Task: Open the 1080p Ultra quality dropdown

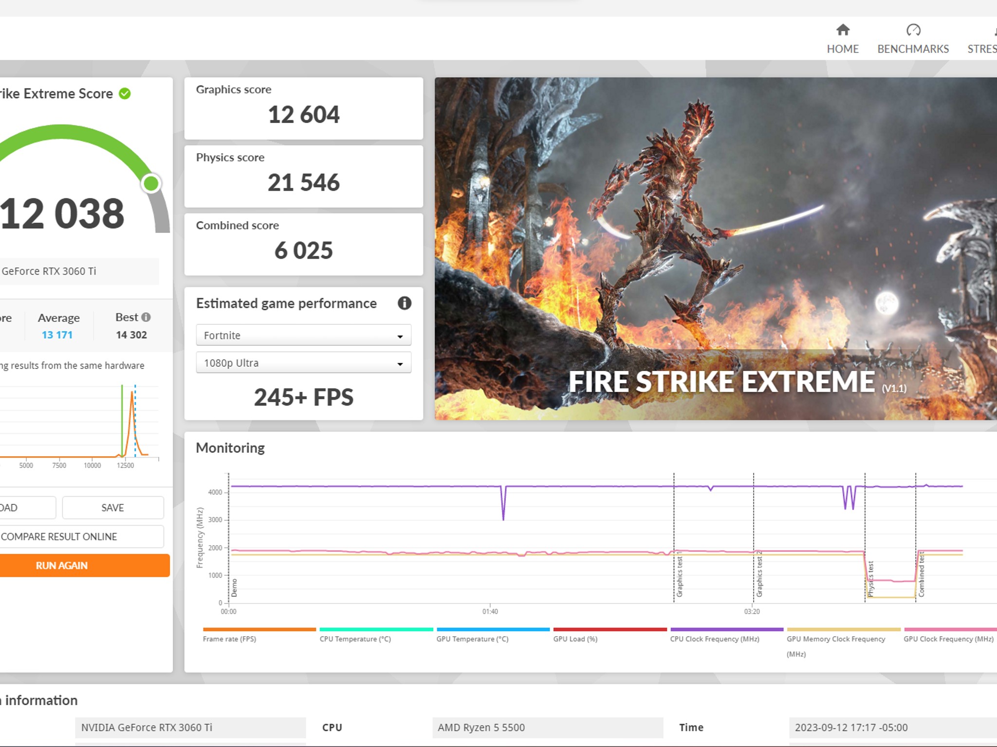Action: click(x=303, y=362)
